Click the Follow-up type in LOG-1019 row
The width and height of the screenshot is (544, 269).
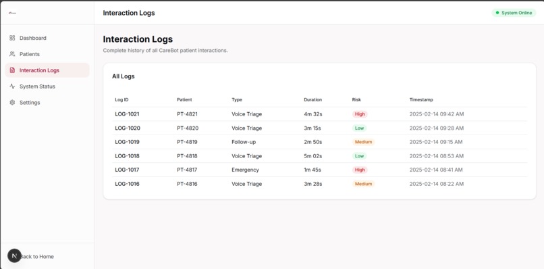coord(244,142)
